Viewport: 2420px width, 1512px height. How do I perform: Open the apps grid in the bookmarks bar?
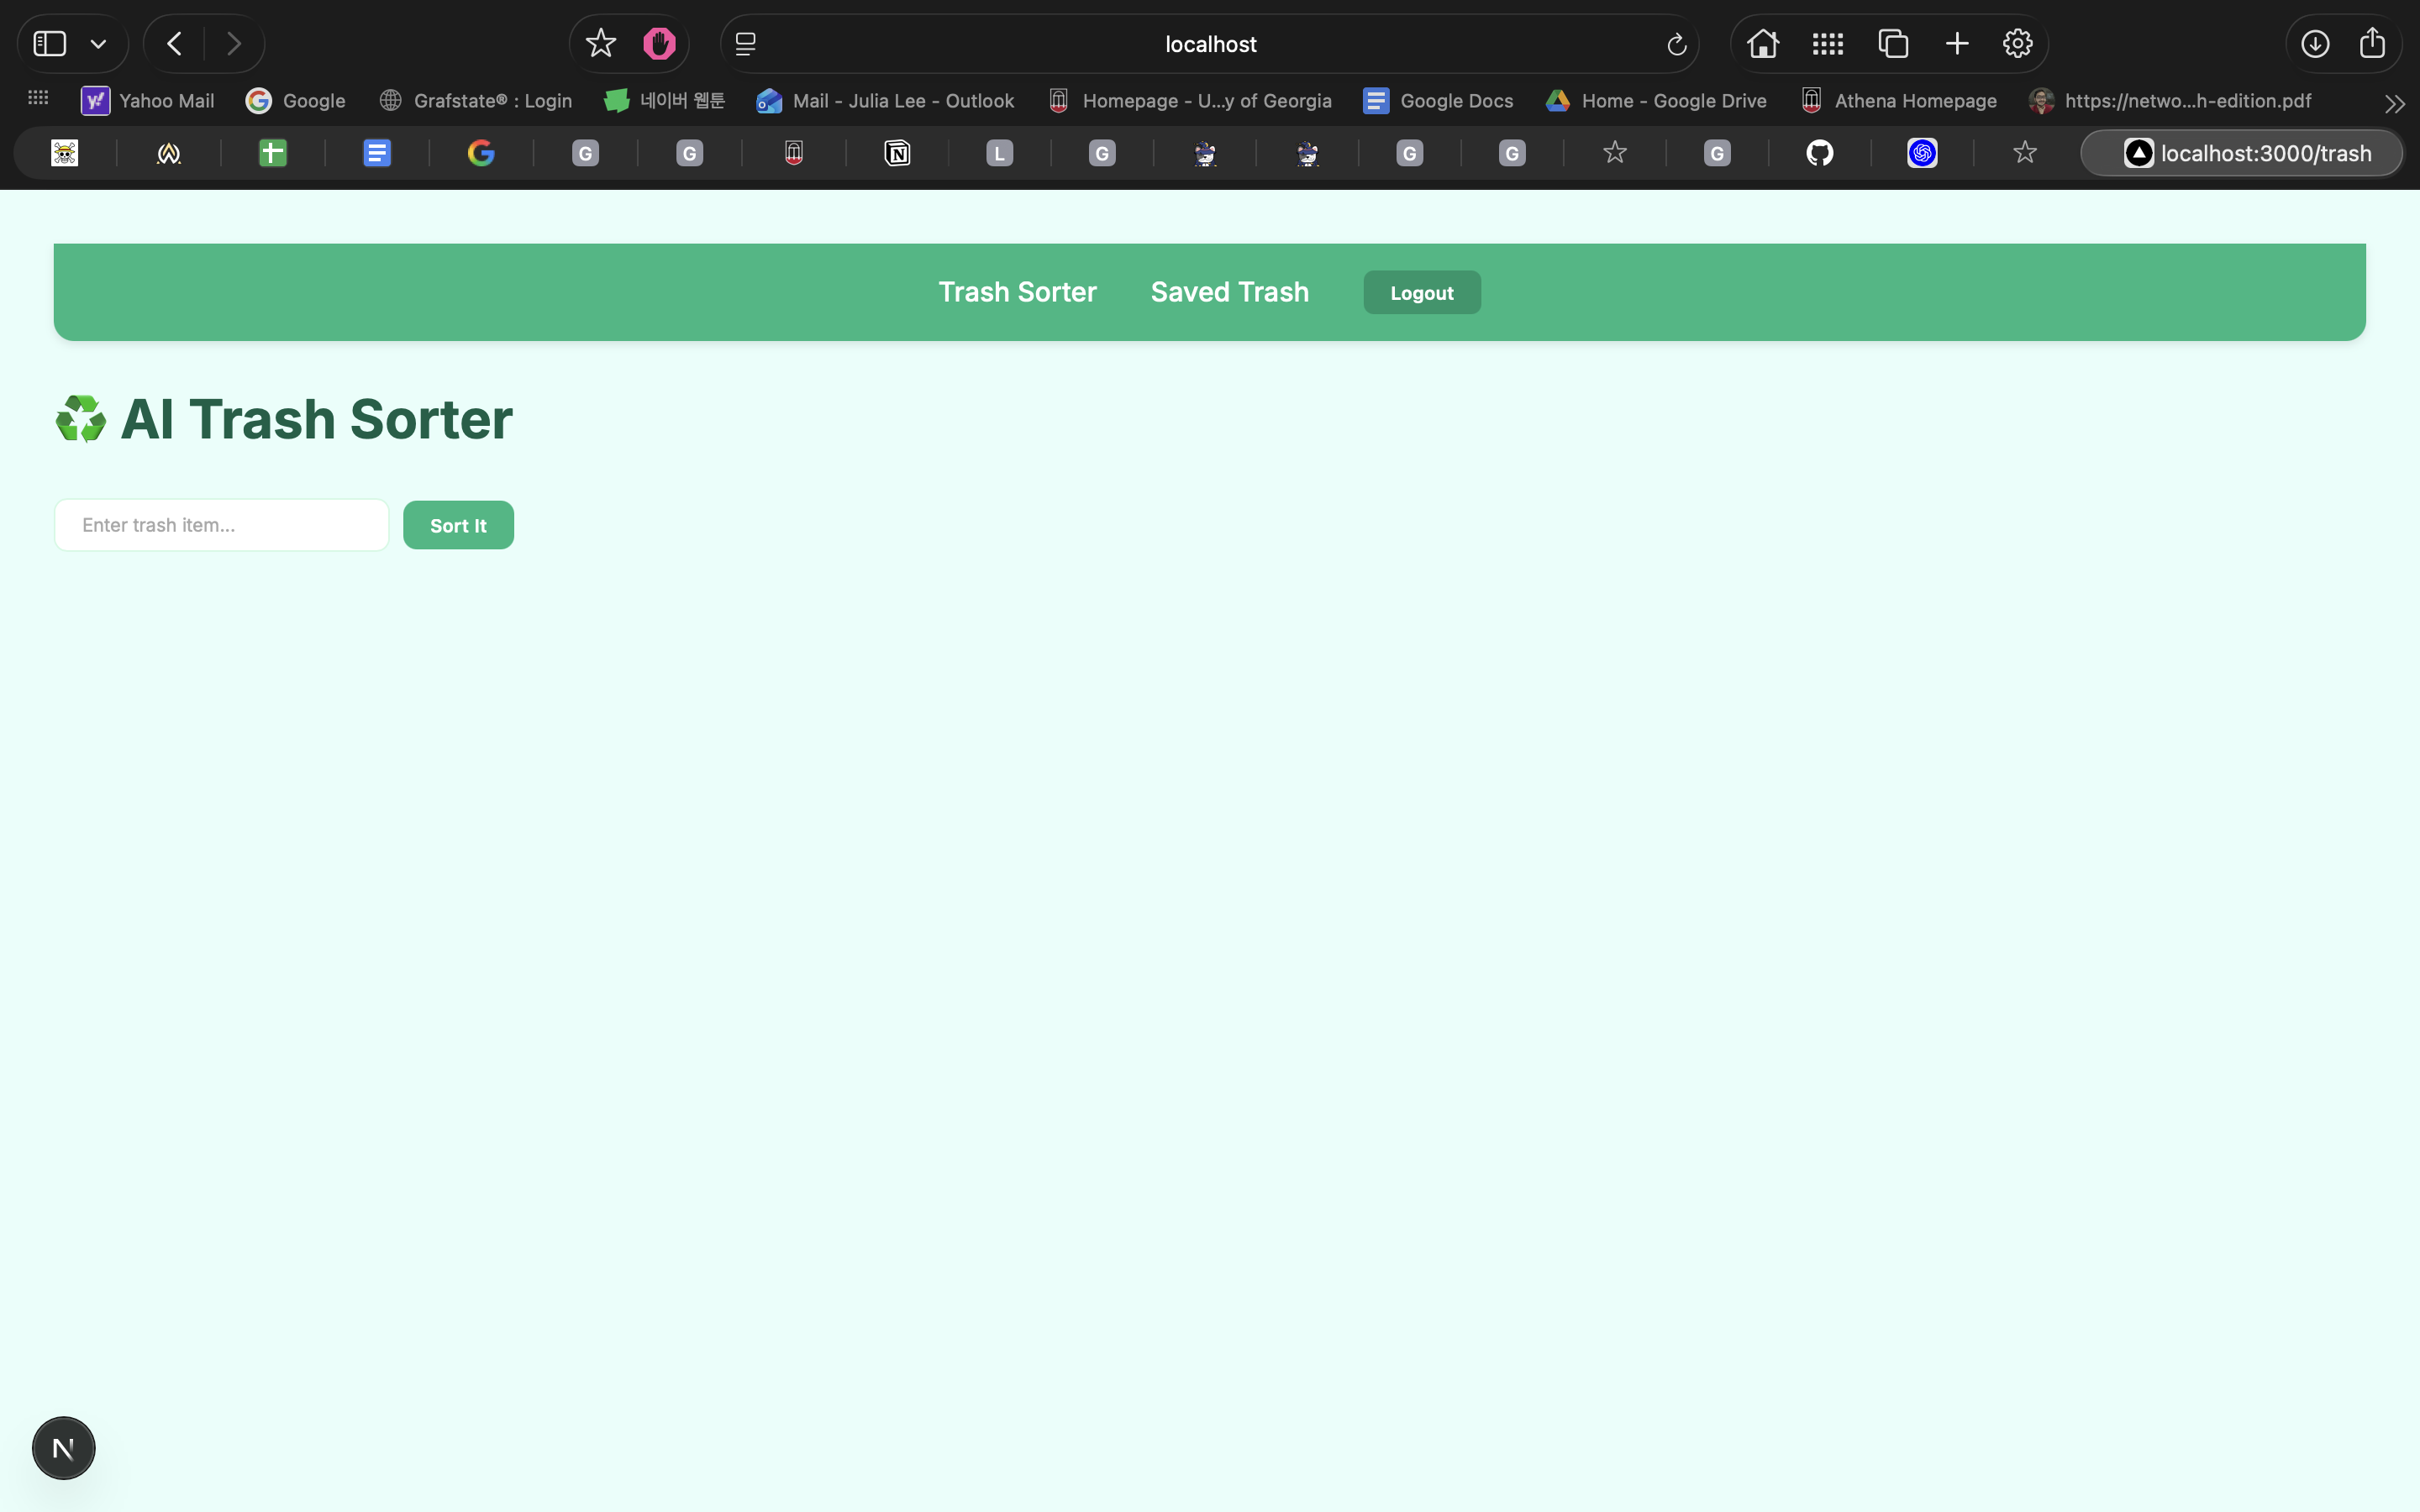[x=38, y=98]
